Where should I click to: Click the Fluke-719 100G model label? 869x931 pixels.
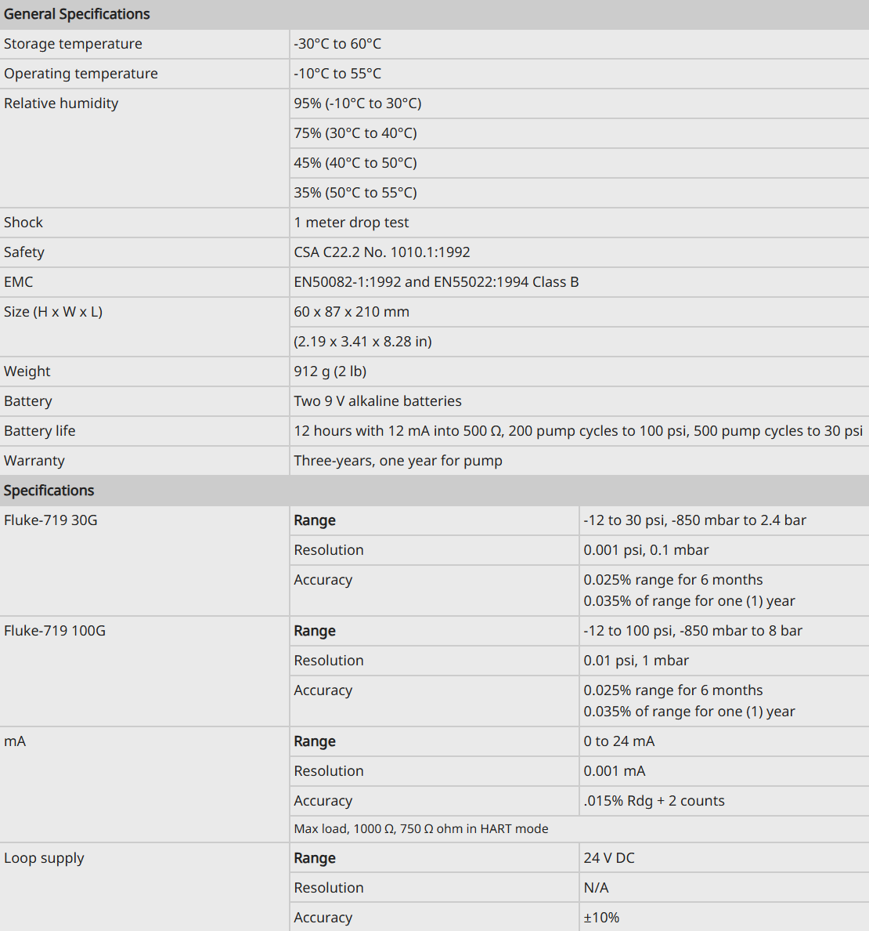55,631
